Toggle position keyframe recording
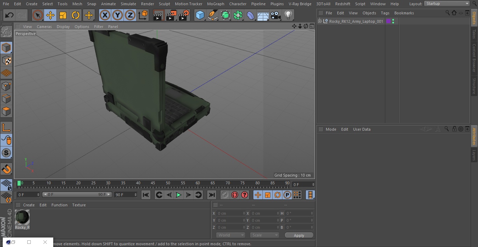This screenshot has width=478, height=247. 258,195
